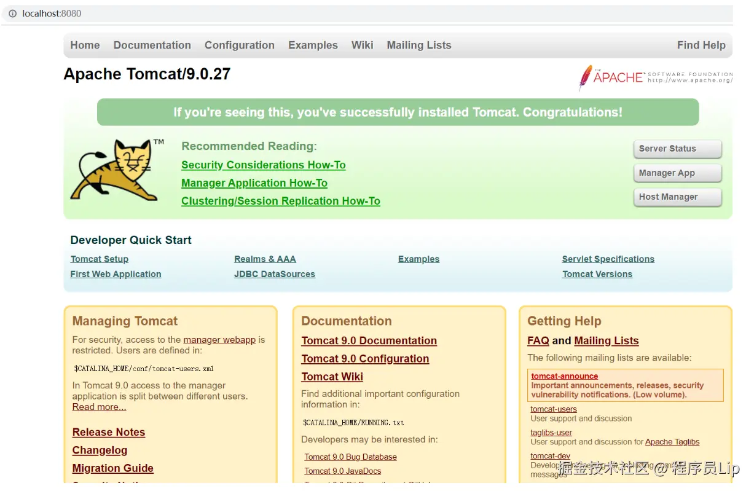Open the tomcat-users mailing list link
Image resolution: width=754 pixels, height=491 pixels.
pyautogui.click(x=554, y=409)
